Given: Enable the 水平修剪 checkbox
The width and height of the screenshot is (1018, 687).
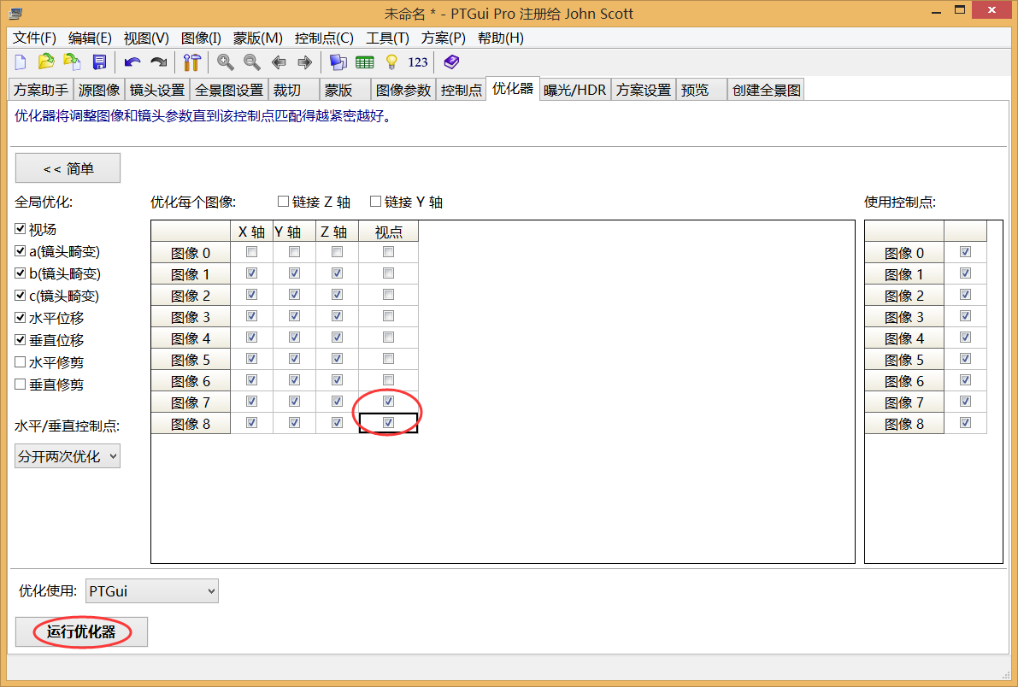Looking at the screenshot, I should tap(21, 362).
